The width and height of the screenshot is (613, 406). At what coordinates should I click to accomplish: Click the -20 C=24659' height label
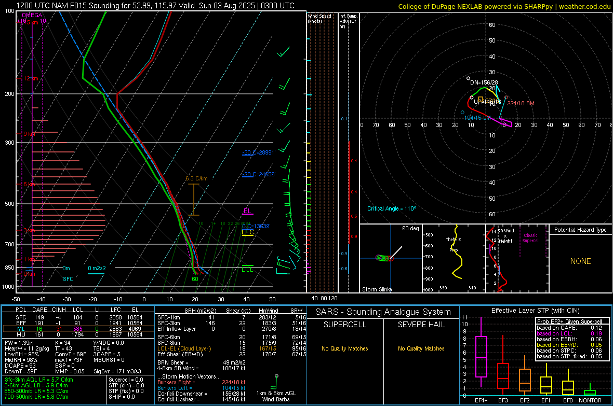point(258,175)
